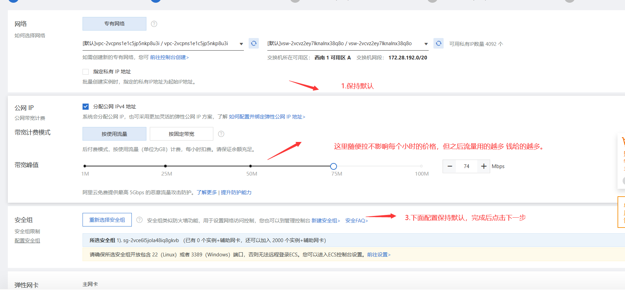Open 了解更多 protection link
This screenshot has width=625, height=290.
(207, 193)
